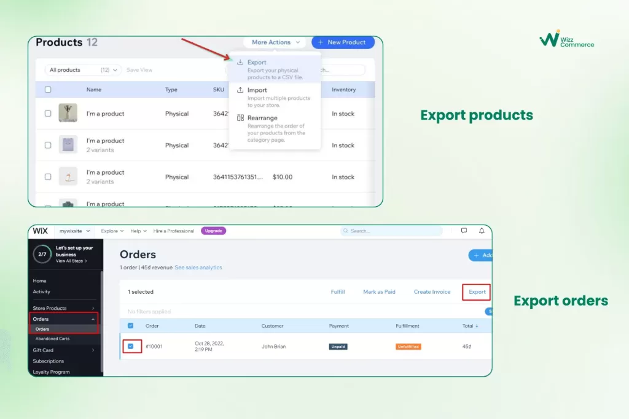Screen dimensions: 629x419
Task: Uncheck the checkbox for order #10001
Action: coord(130,346)
